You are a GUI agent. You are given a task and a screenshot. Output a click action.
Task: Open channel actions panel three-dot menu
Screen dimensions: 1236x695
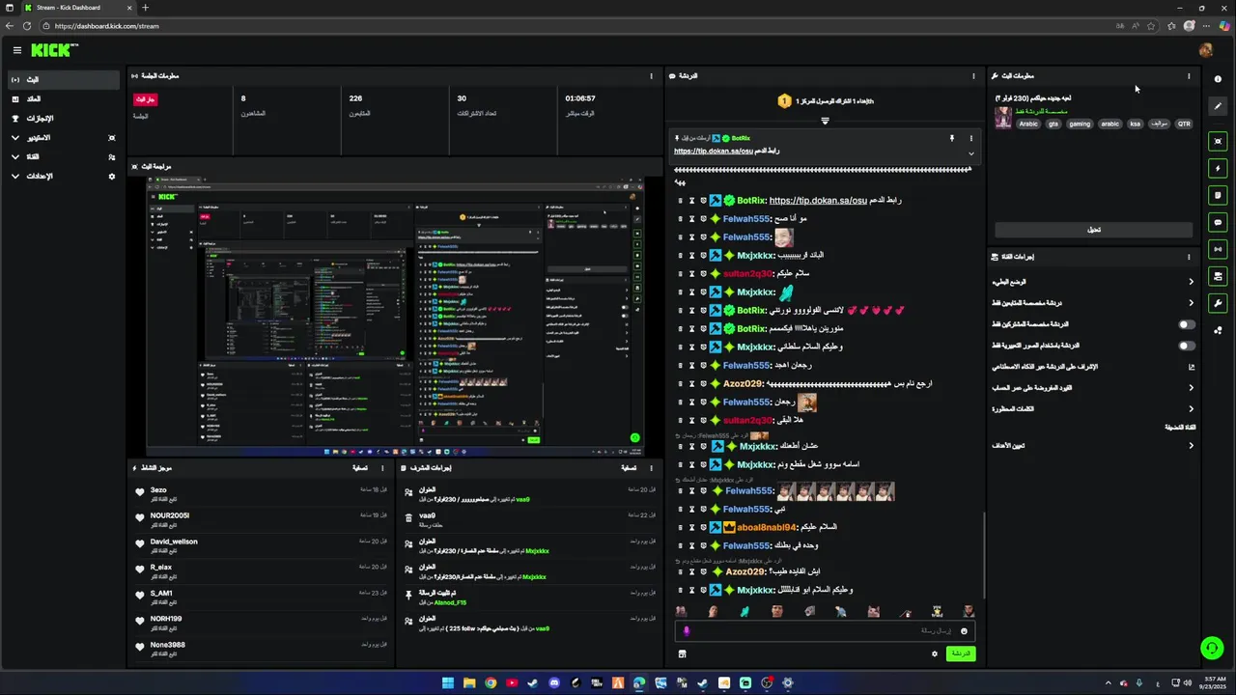(1189, 257)
